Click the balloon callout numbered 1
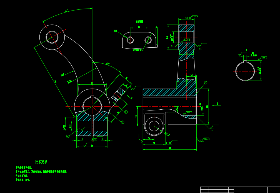Screen dimensions: 280x193 click(x=126, y=112)
